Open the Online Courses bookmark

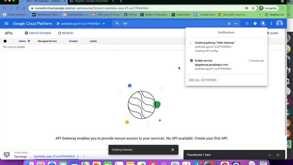16,15
